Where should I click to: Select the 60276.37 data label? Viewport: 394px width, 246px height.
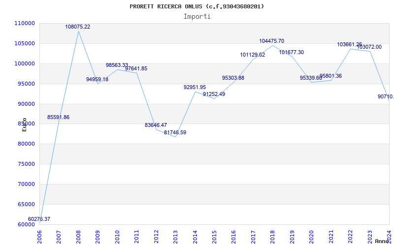[x=39, y=219]
